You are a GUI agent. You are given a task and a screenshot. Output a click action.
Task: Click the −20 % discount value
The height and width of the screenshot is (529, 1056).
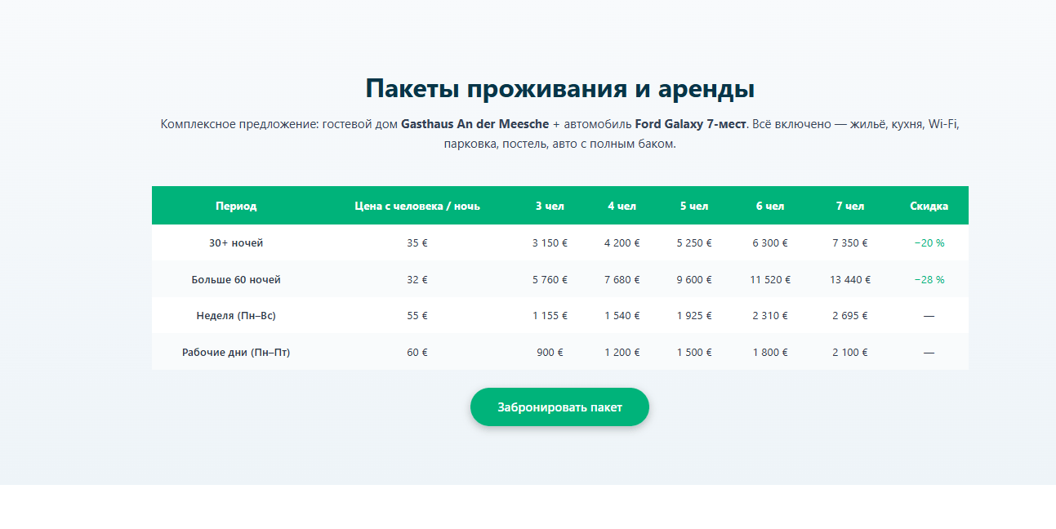point(929,242)
